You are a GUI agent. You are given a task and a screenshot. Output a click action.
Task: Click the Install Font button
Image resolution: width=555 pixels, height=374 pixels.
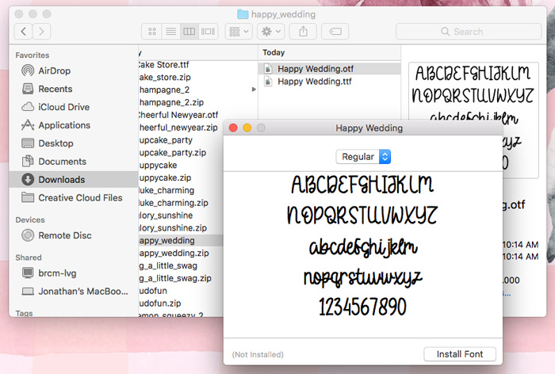459,354
